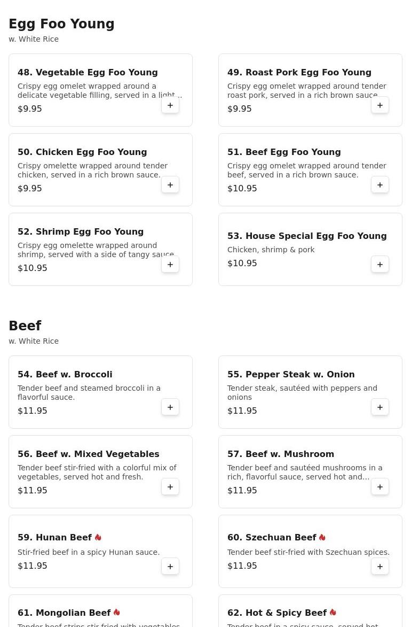Select the 61. Mongolian Beef card
The height and width of the screenshot is (627, 411).
click(x=101, y=611)
